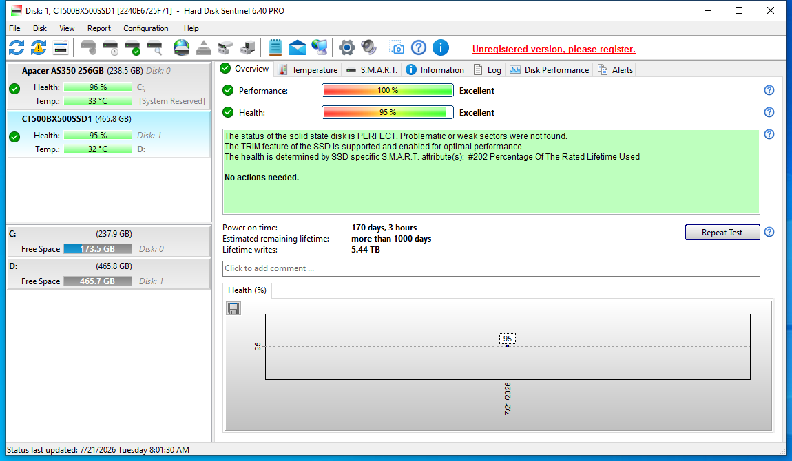
Task: Click the globe and monitor network icon
Action: [x=320, y=48]
